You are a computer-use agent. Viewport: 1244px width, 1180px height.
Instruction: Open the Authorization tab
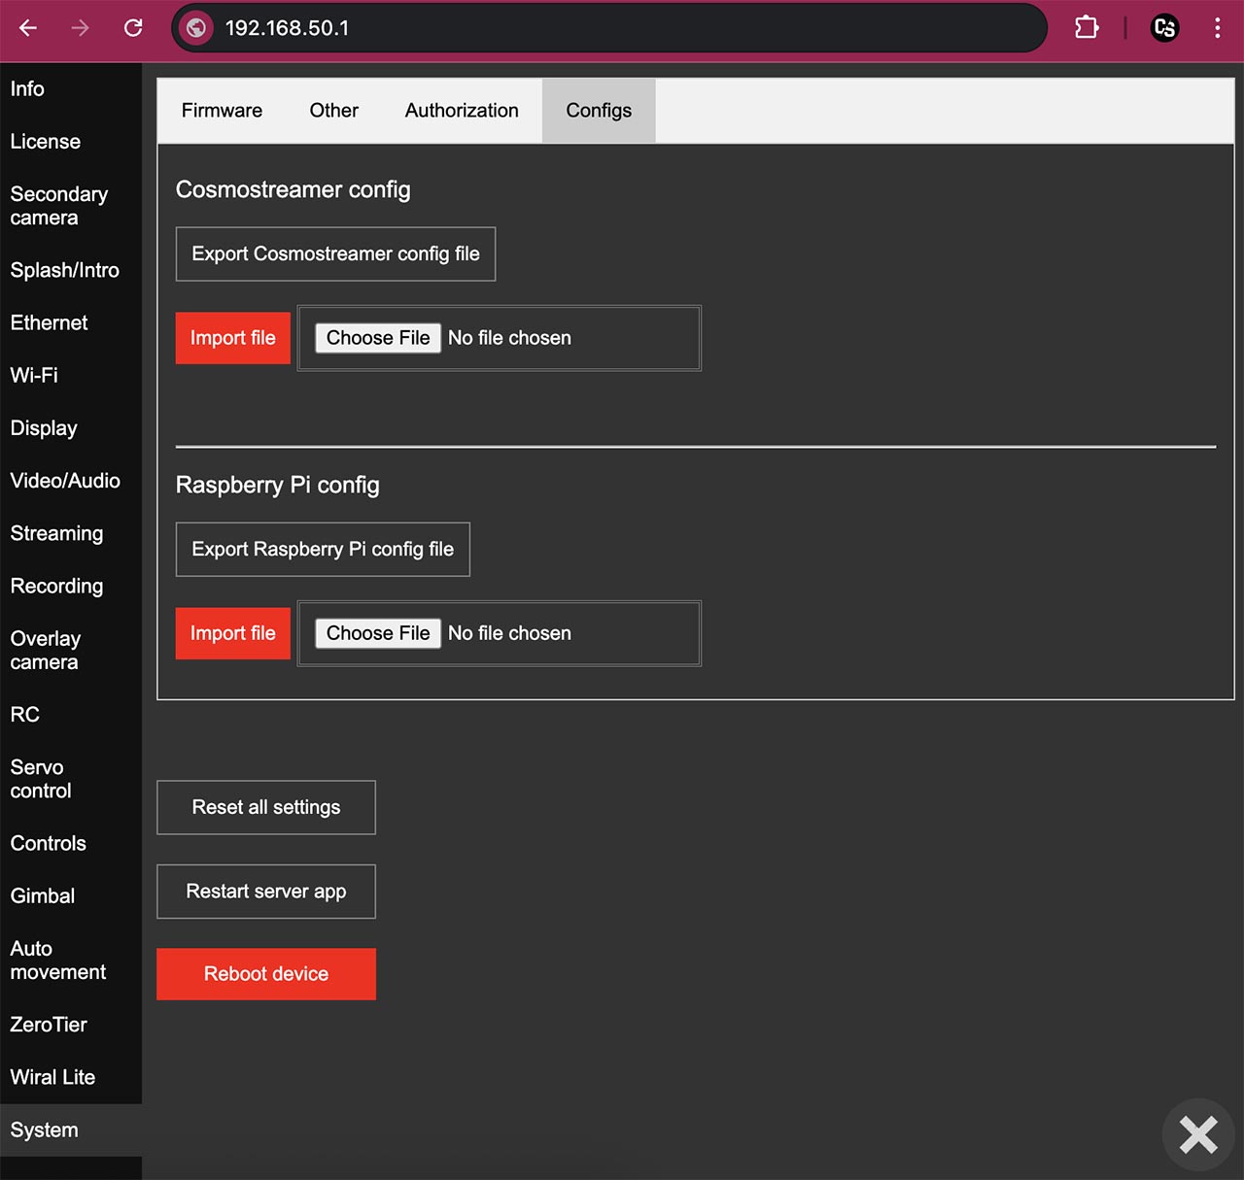coord(462,111)
